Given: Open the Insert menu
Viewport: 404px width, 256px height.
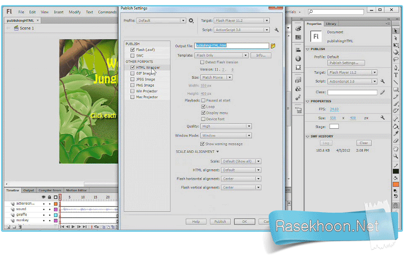Looking at the screenshot, I should coord(59,12).
